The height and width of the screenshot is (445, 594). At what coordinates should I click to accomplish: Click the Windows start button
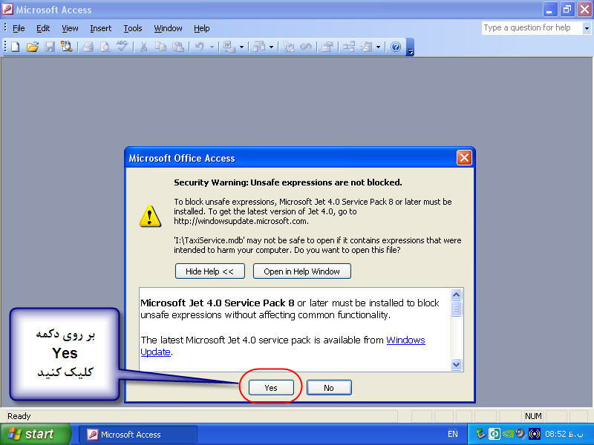tap(35, 434)
